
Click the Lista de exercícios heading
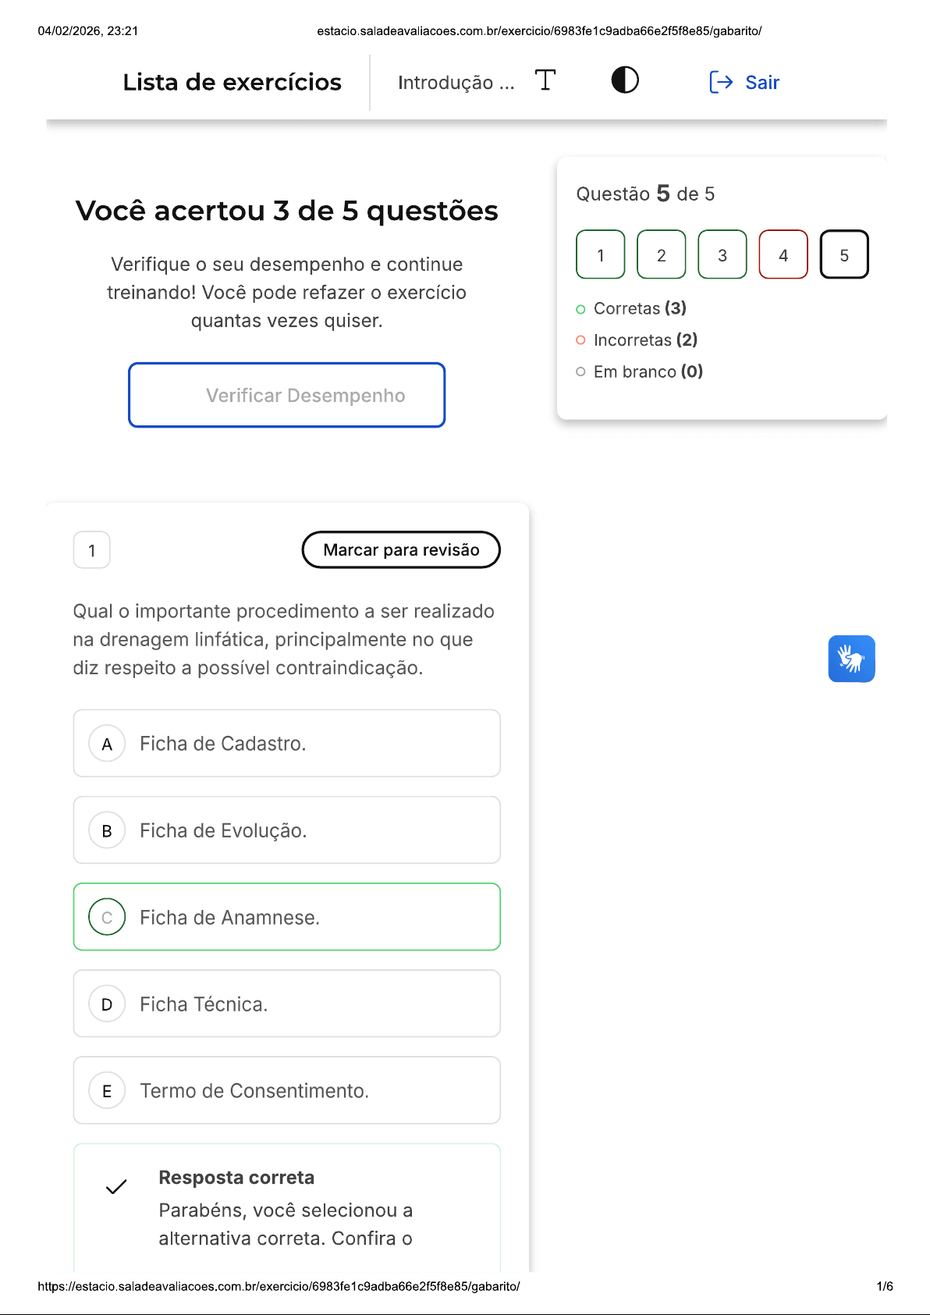(x=232, y=83)
